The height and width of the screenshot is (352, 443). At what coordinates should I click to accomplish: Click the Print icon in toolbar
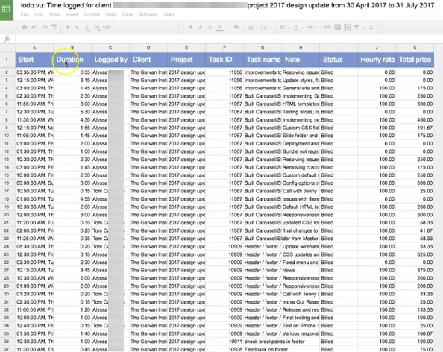[x=25, y=28]
